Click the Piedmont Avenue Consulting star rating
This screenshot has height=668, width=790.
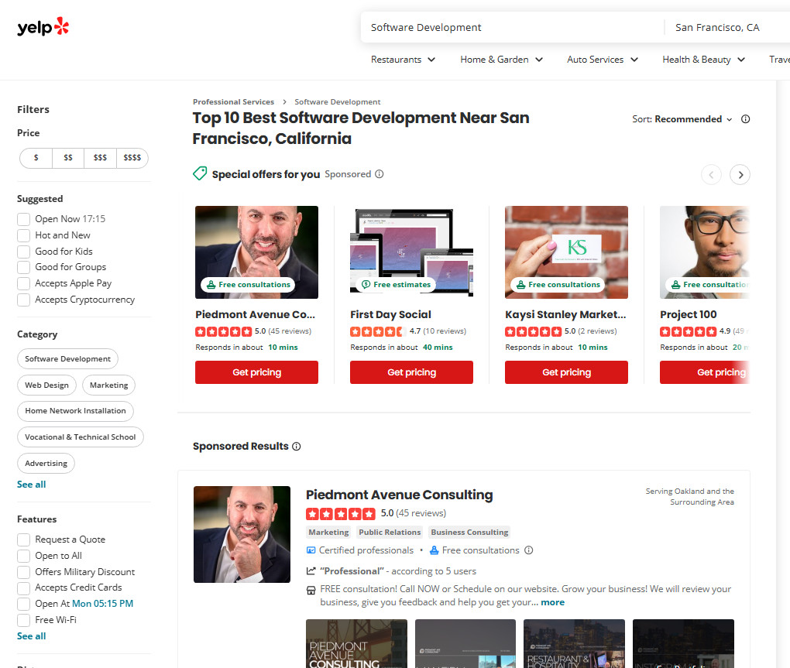pyautogui.click(x=341, y=513)
